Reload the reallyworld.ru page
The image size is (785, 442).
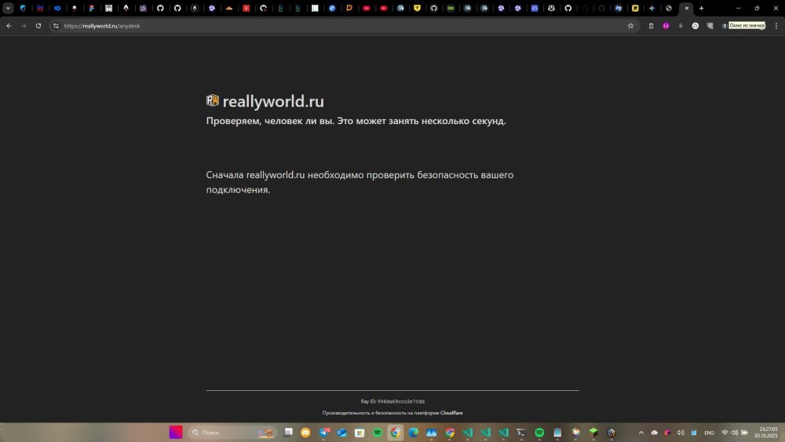coord(38,26)
